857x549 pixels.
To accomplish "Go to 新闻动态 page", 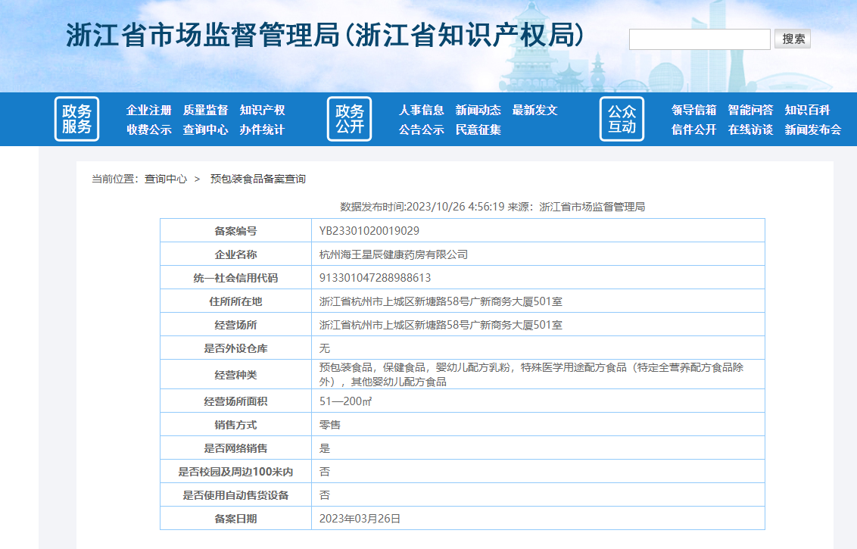I will (x=478, y=110).
